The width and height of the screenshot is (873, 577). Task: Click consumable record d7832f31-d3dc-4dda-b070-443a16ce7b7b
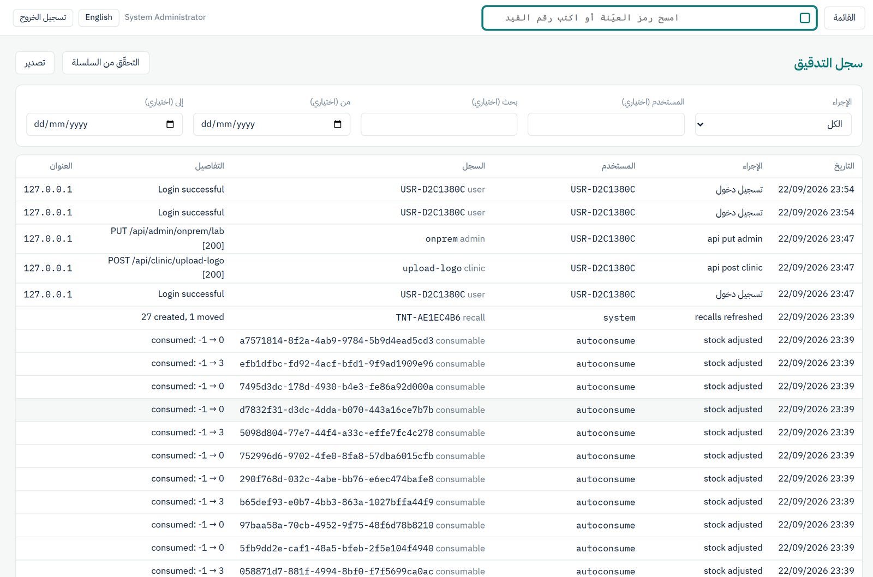click(x=362, y=410)
